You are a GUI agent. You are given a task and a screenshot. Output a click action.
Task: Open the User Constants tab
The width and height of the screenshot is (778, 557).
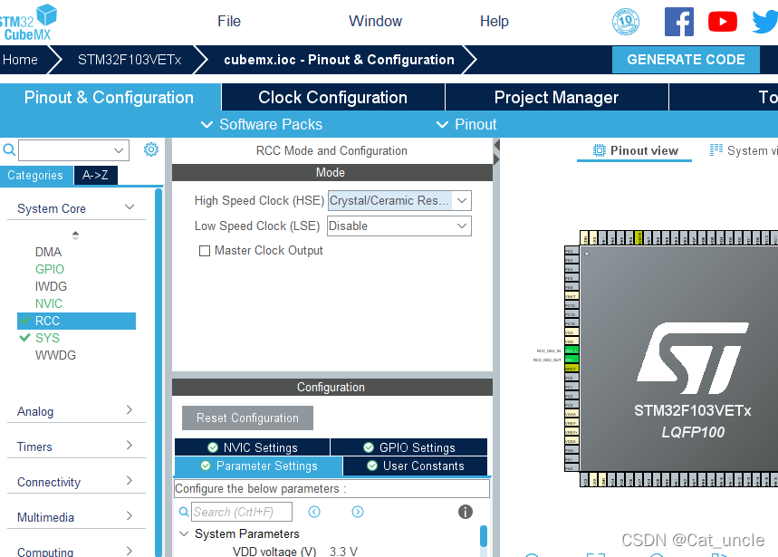[416, 466]
